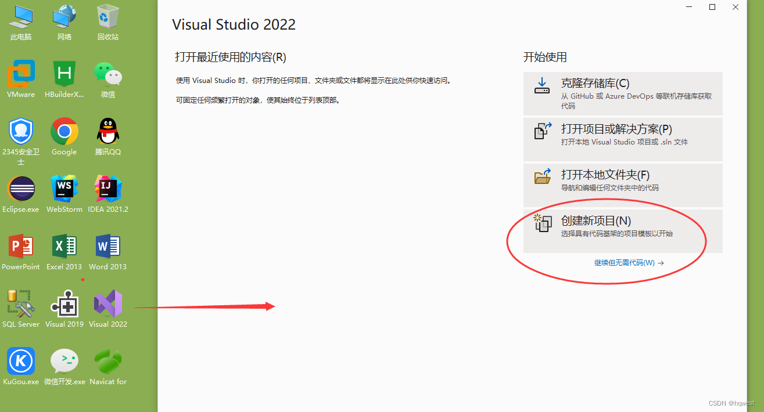This screenshot has width=764, height=412.
Task: Close the Visual Studio 2022 start window
Action: pos(735,7)
